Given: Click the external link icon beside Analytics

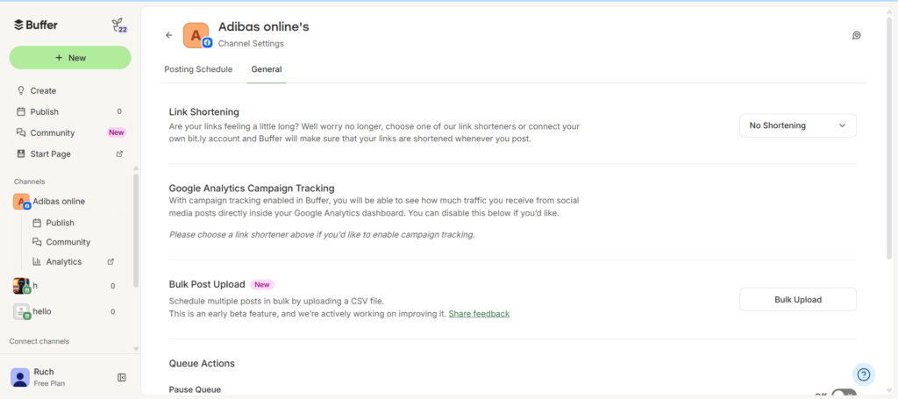Looking at the screenshot, I should click(x=111, y=261).
